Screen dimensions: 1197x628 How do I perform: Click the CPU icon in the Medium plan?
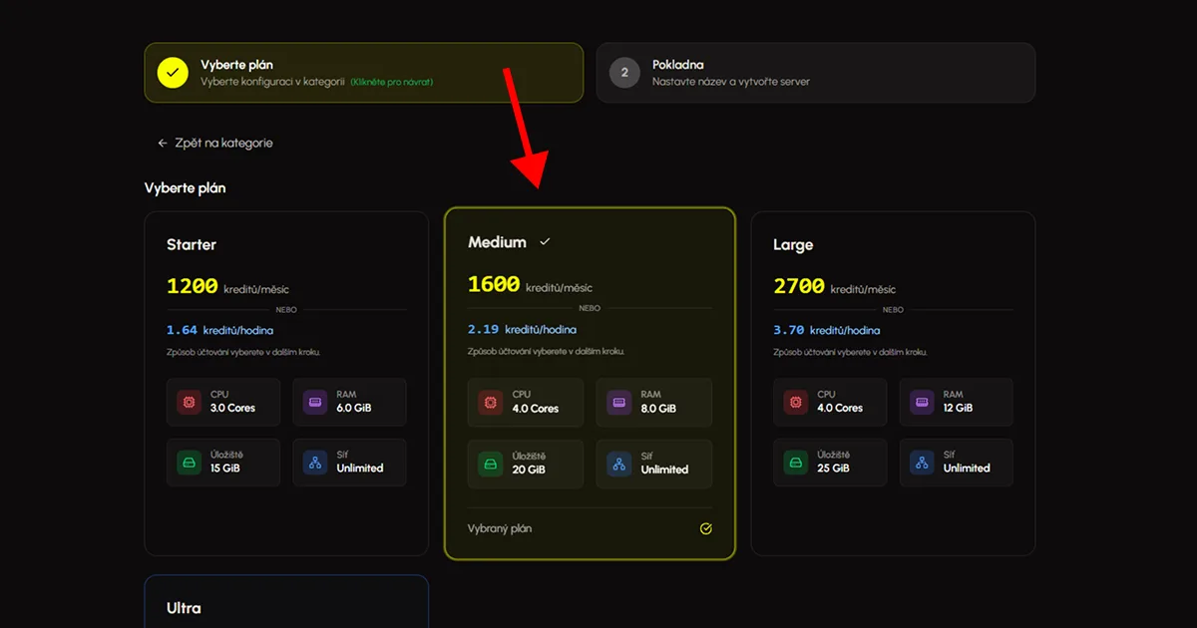(491, 402)
